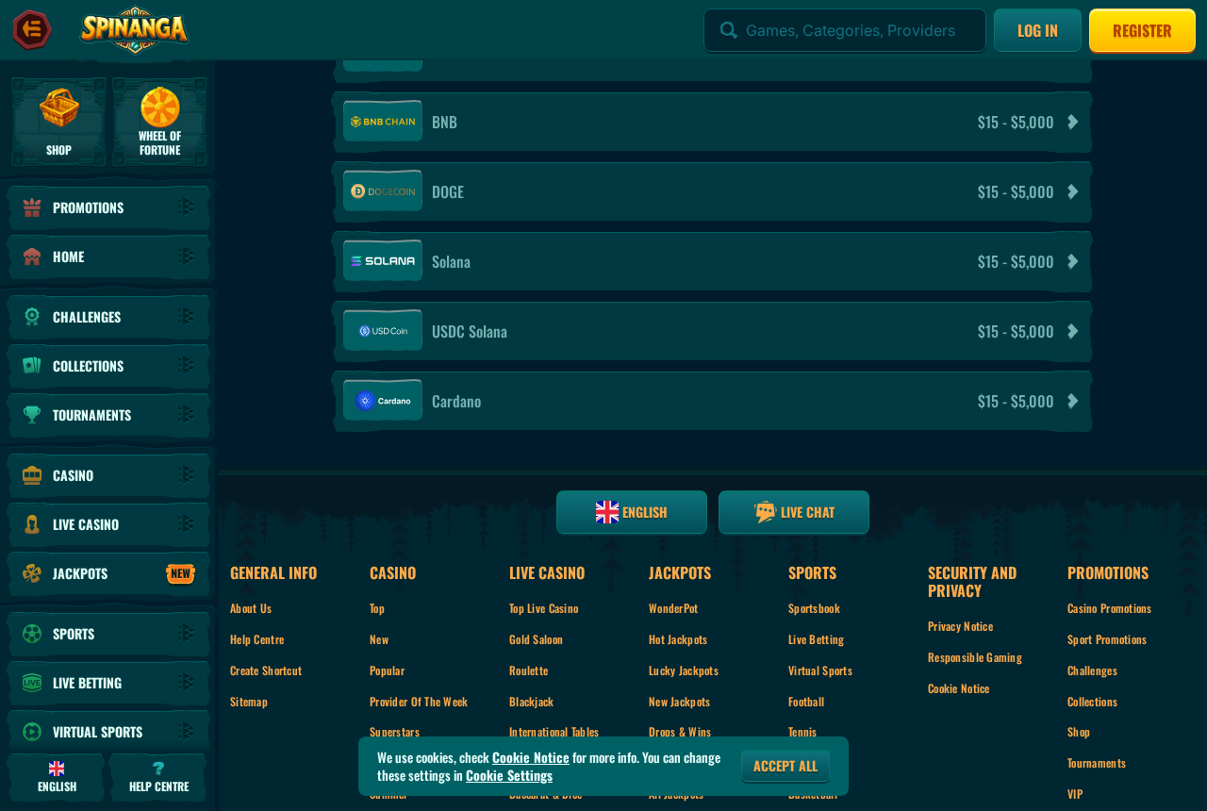This screenshot has height=811, width=1207.
Task: Click the Challenges medal icon
Action: click(x=32, y=317)
